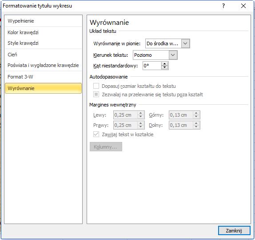Screen dimensions: 255x240
Task: Toggle Dopasuj rozmiar kształtu do tekstu checkbox
Action: [x=96, y=86]
